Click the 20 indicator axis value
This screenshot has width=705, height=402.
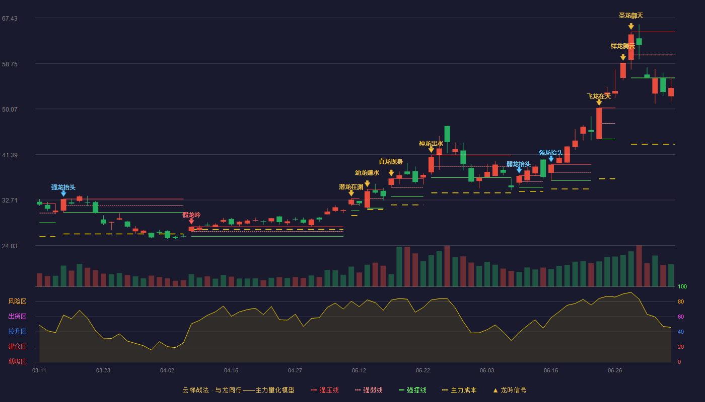681,347
